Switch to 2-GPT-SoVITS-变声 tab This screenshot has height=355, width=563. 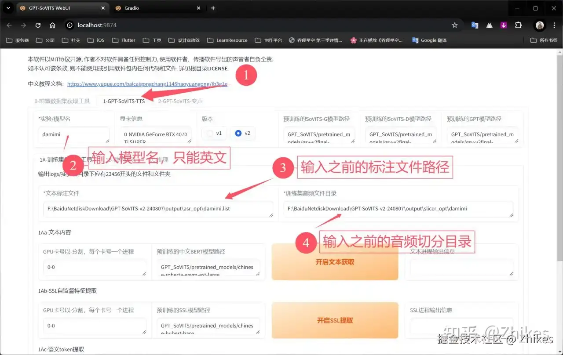point(180,101)
